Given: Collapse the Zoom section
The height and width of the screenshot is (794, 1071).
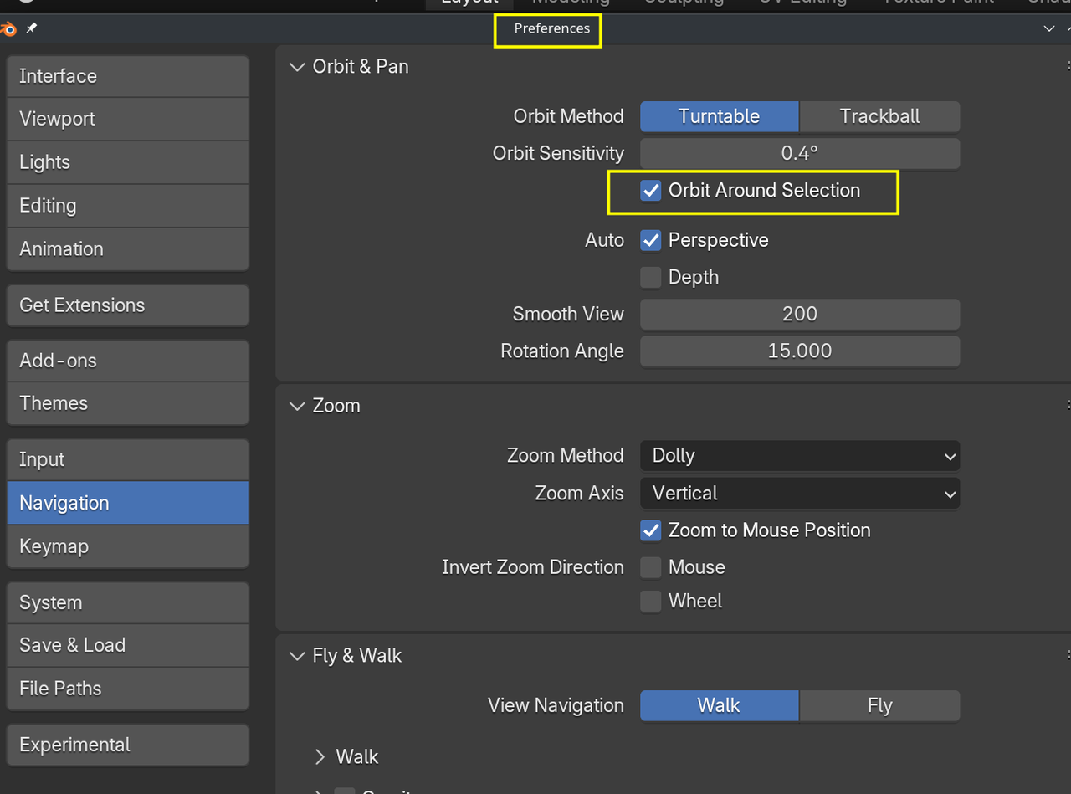Looking at the screenshot, I should (x=297, y=406).
